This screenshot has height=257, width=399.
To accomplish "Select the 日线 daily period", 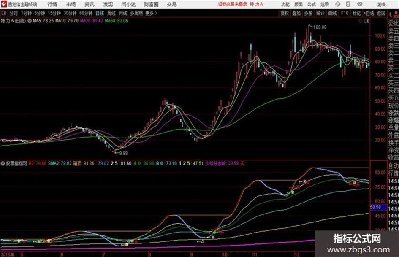I will (100, 13).
